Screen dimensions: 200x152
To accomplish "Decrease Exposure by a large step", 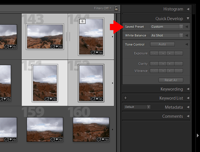I will pos(154,53).
